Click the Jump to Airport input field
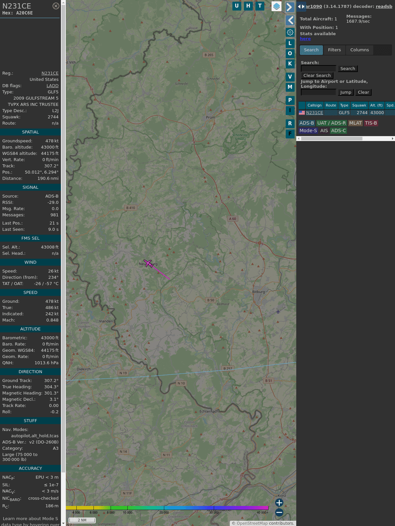The image size is (395, 526). [x=318, y=92]
